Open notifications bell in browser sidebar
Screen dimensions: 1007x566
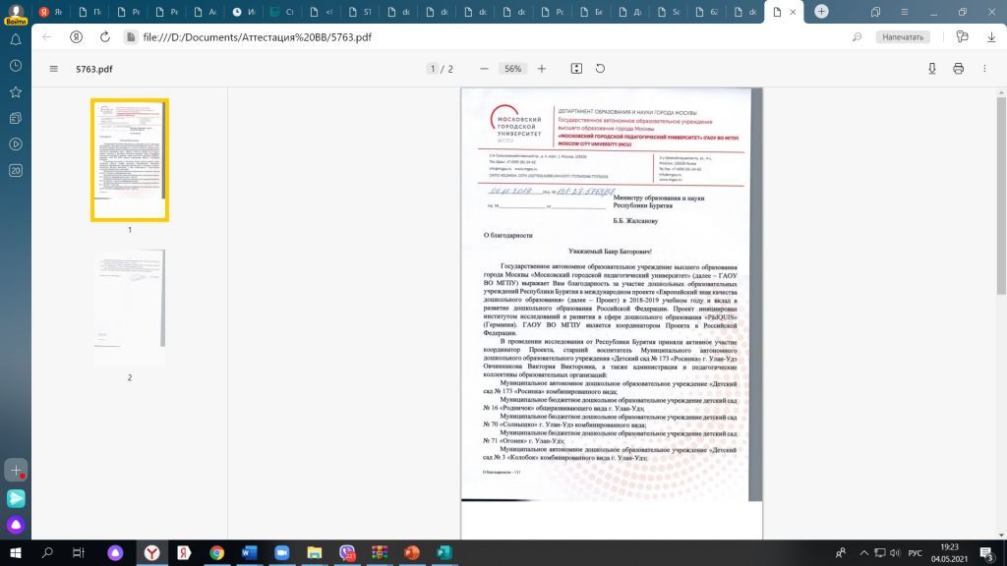16,40
